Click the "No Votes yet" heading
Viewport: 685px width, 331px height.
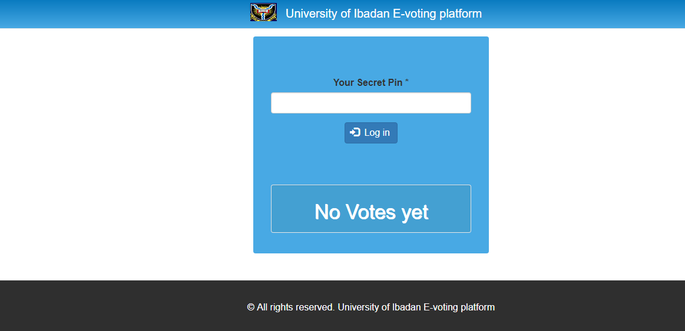pos(371,212)
